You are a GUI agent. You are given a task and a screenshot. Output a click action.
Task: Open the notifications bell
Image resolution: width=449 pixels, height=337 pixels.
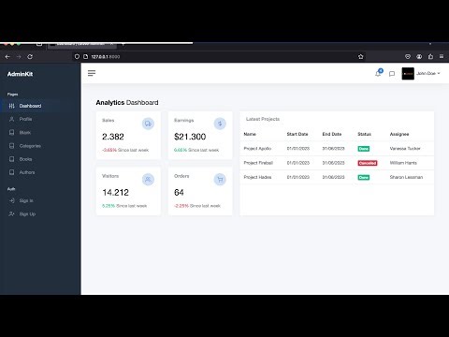(378, 73)
